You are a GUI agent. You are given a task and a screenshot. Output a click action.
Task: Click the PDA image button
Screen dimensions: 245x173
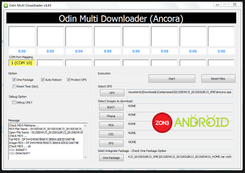pos(111,125)
